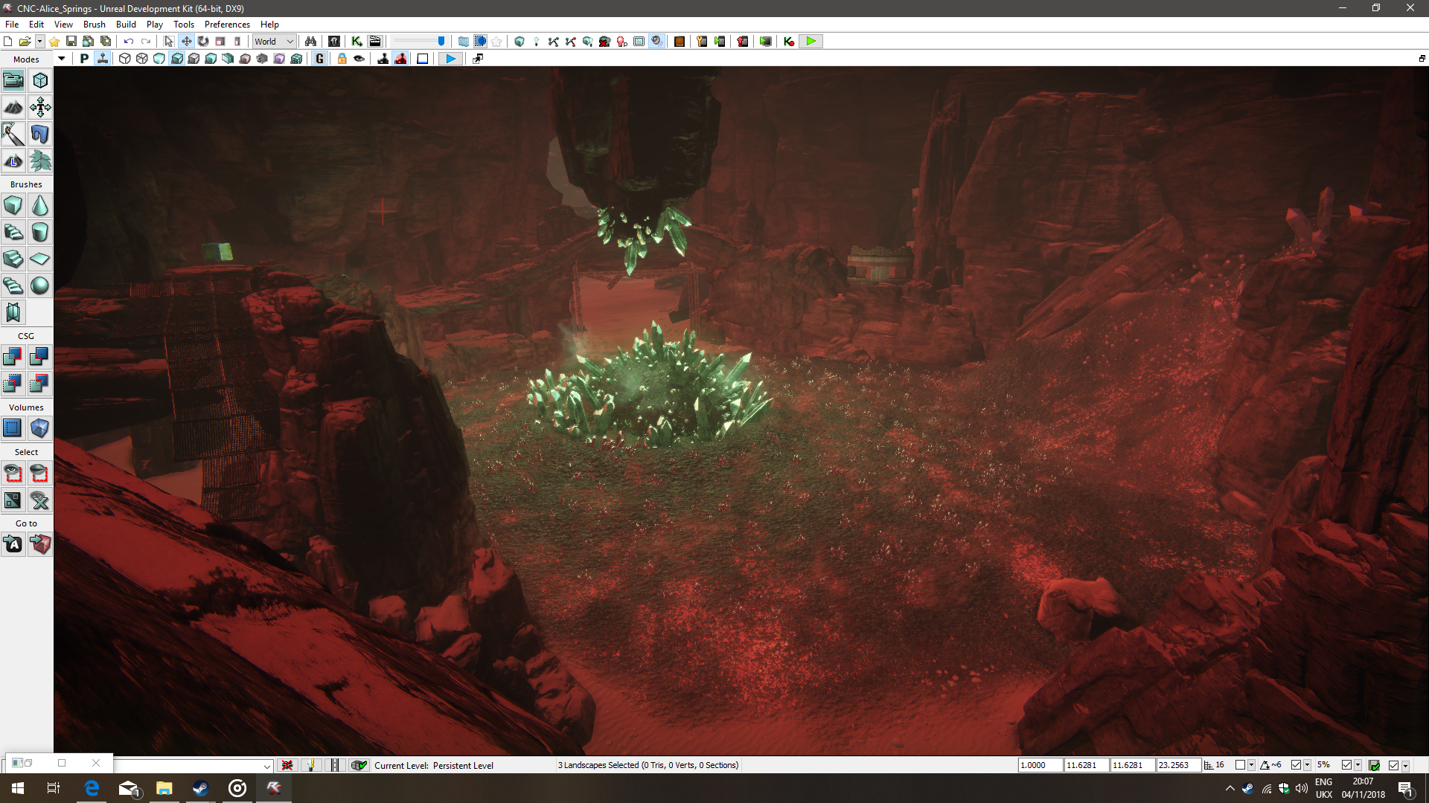
Task: Open the File menu
Action: [x=12, y=25]
